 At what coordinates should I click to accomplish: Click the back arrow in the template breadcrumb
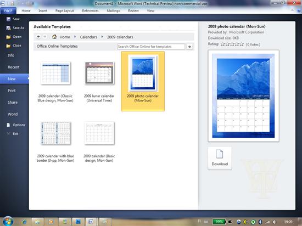click(38, 37)
